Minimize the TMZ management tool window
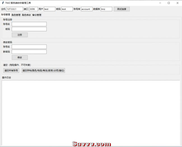Viewport: 182px width, 147px height. [160, 3]
